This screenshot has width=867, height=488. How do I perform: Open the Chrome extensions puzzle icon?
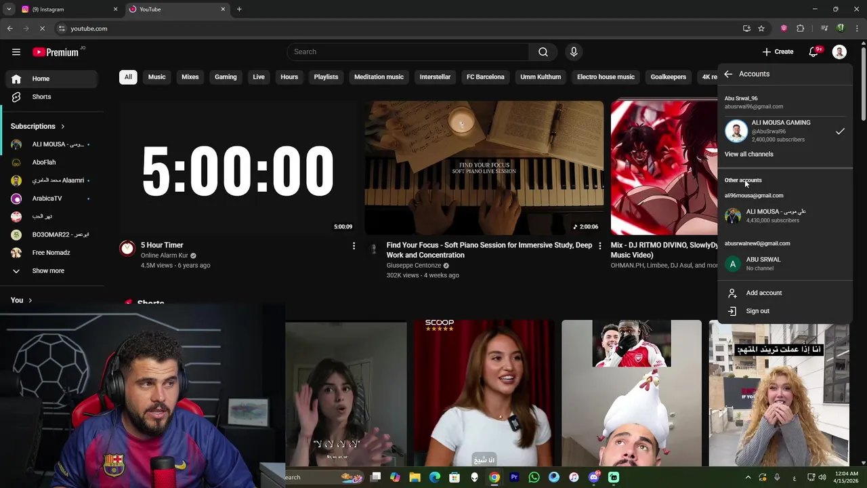tap(801, 28)
